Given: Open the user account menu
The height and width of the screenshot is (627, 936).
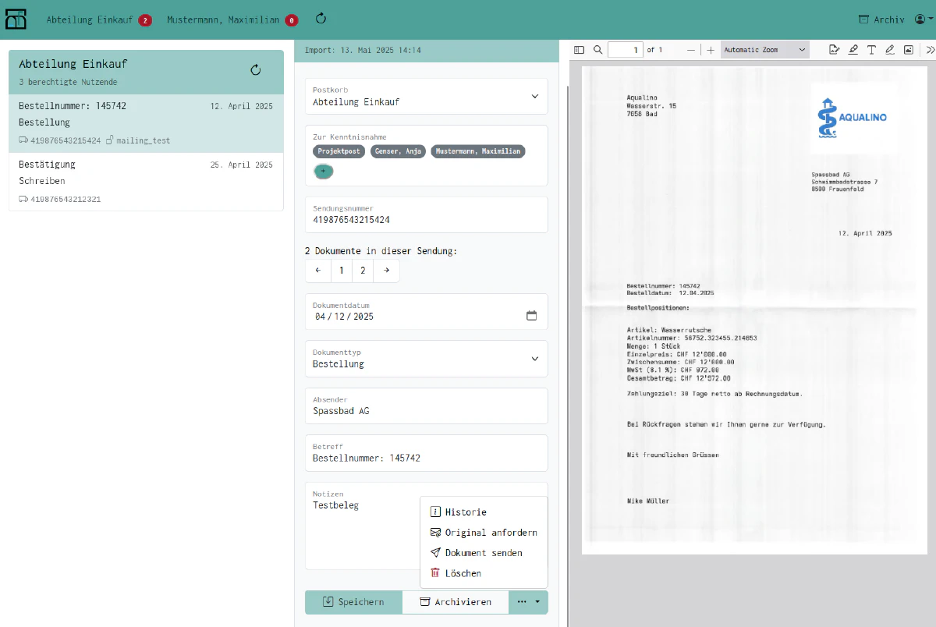Looking at the screenshot, I should [x=924, y=19].
